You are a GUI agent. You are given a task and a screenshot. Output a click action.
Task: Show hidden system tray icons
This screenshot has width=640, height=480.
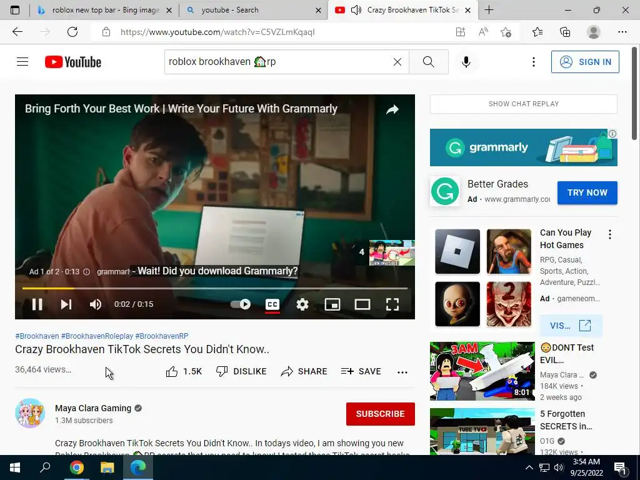529,467
